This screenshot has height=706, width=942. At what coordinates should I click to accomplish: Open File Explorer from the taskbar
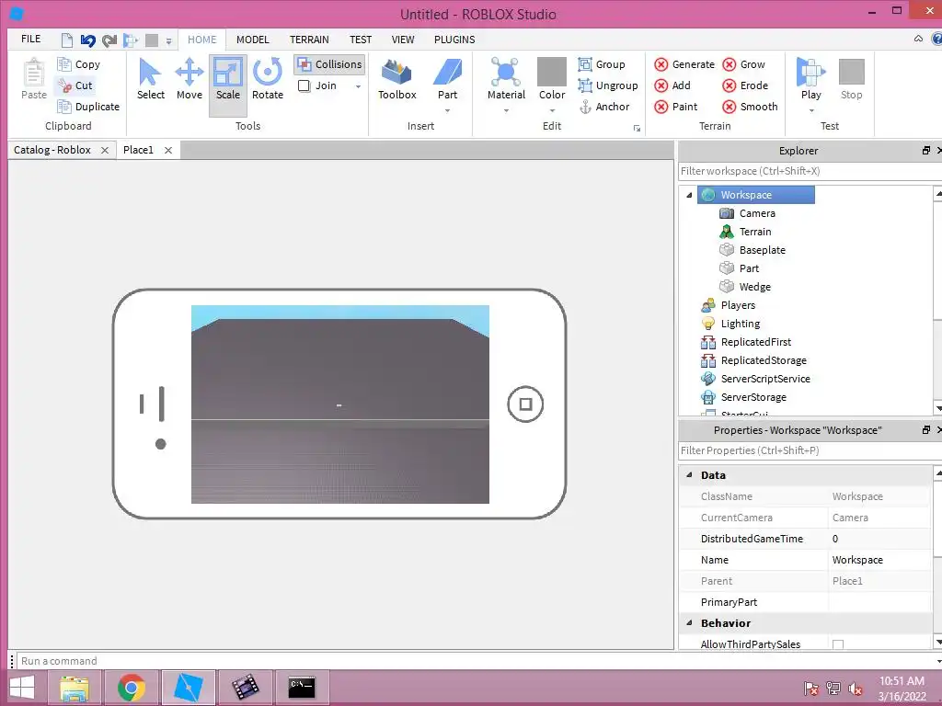75,688
